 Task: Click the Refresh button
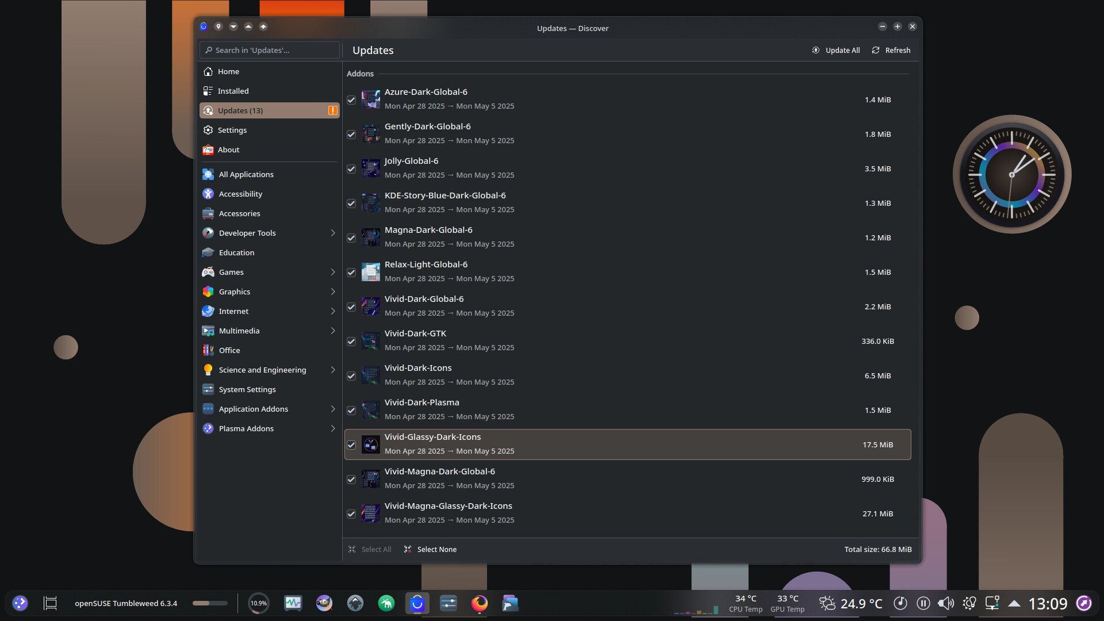click(x=891, y=50)
